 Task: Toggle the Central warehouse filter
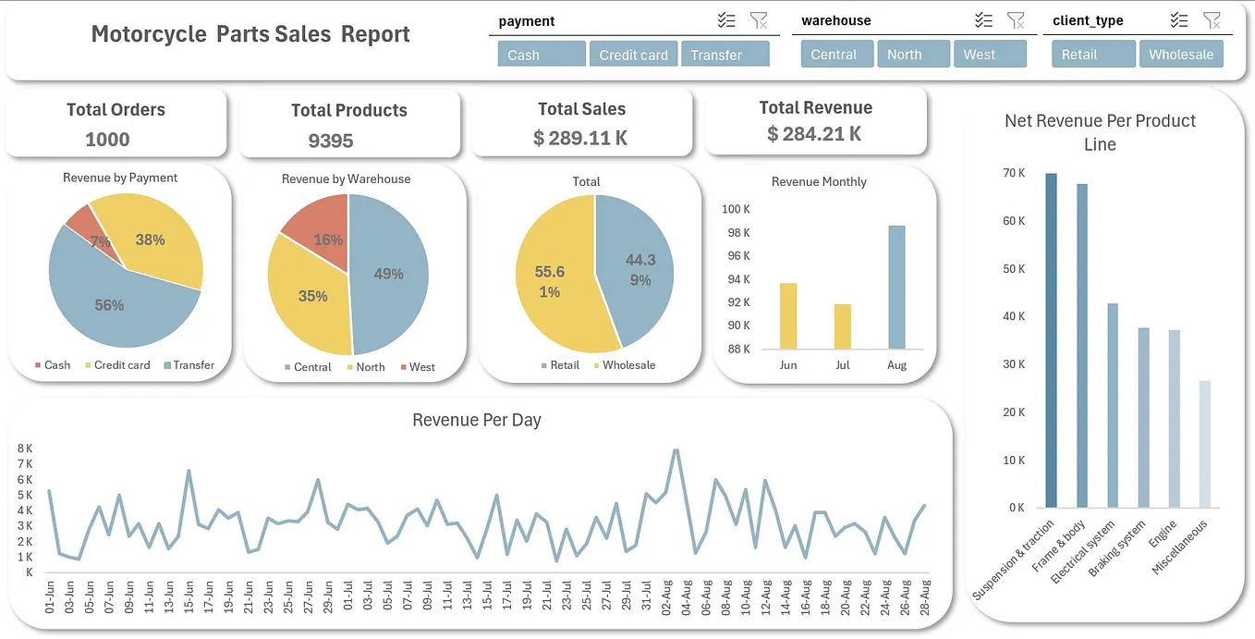tap(836, 54)
